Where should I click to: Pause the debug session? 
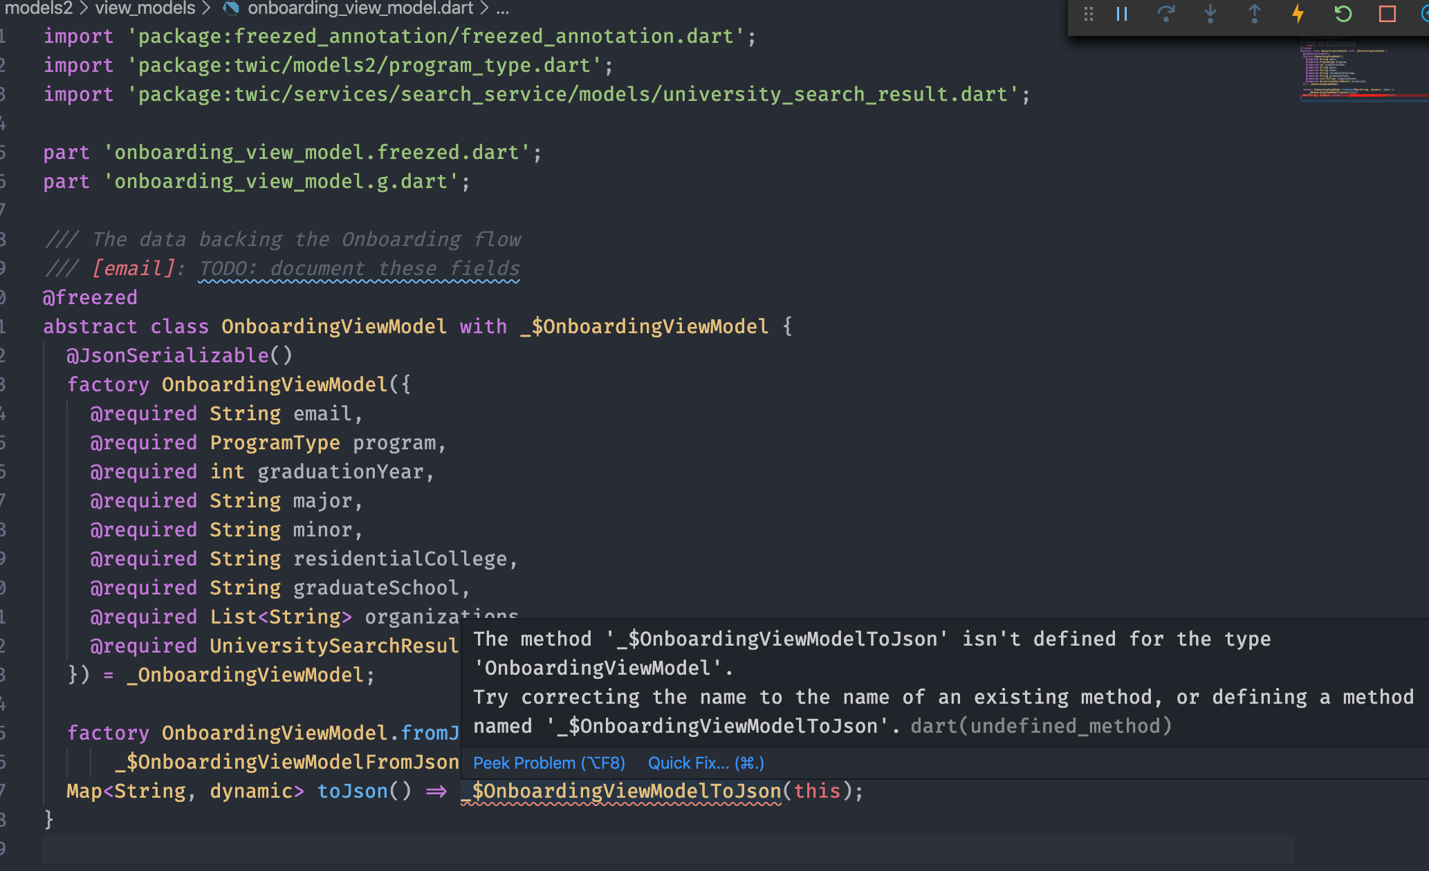tap(1122, 14)
